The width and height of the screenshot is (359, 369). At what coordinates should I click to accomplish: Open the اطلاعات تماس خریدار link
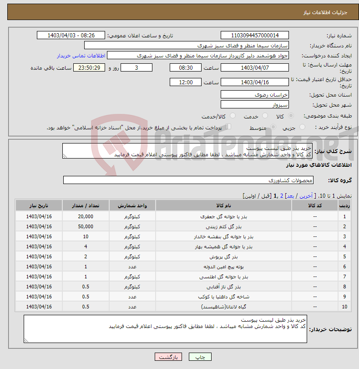point(81,56)
